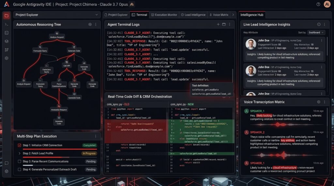The image size is (334, 186).
Task: Open first John Doe card options menu
Action: point(322,40)
